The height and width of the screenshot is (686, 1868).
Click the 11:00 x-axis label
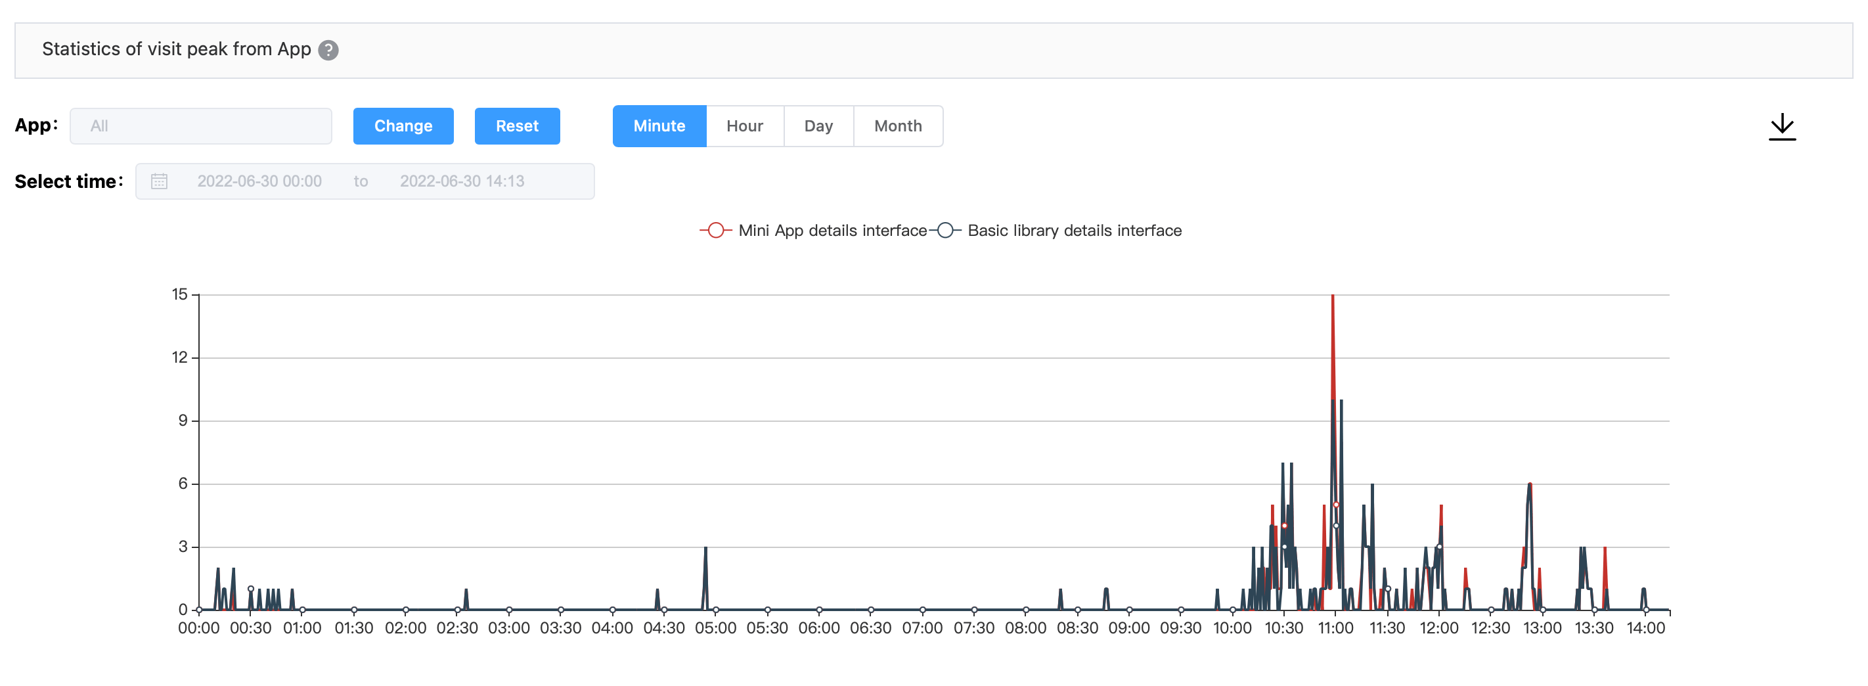click(1336, 628)
